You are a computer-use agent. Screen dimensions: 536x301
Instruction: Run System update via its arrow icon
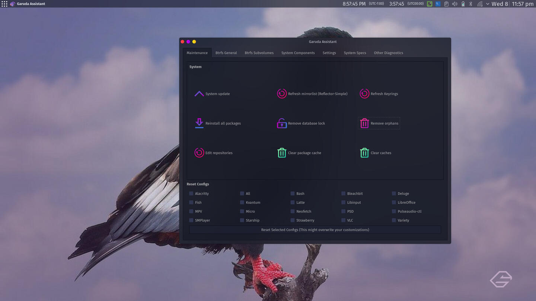pyautogui.click(x=199, y=94)
